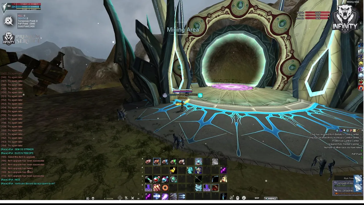364x205 pixels.
Task: Select the blue character tab icon in quest panel
Action: (x=341, y=130)
